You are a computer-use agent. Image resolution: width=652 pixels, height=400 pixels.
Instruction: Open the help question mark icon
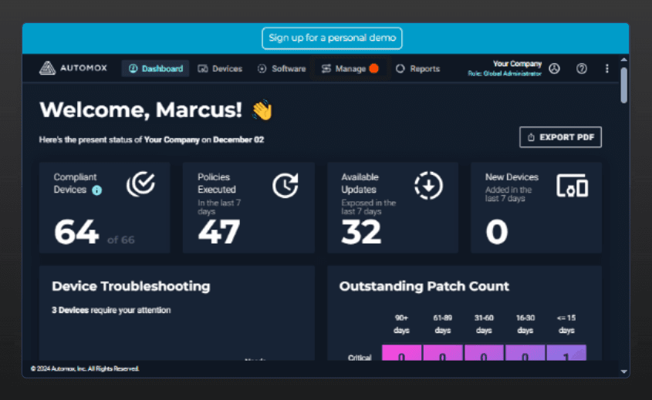tap(582, 69)
